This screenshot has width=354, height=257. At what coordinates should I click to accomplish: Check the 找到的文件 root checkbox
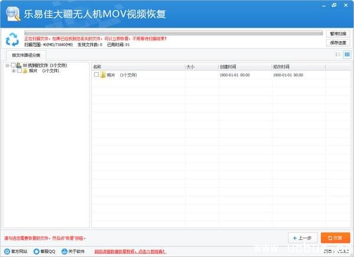point(14,65)
